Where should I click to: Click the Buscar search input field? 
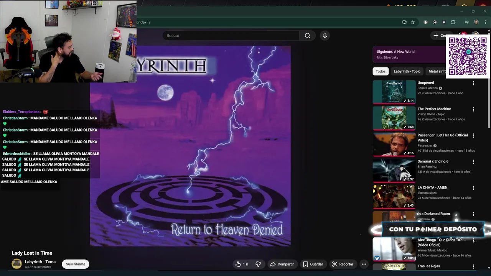click(231, 36)
